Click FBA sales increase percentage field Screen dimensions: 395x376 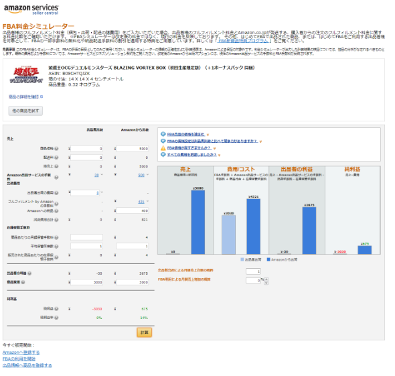(253, 280)
